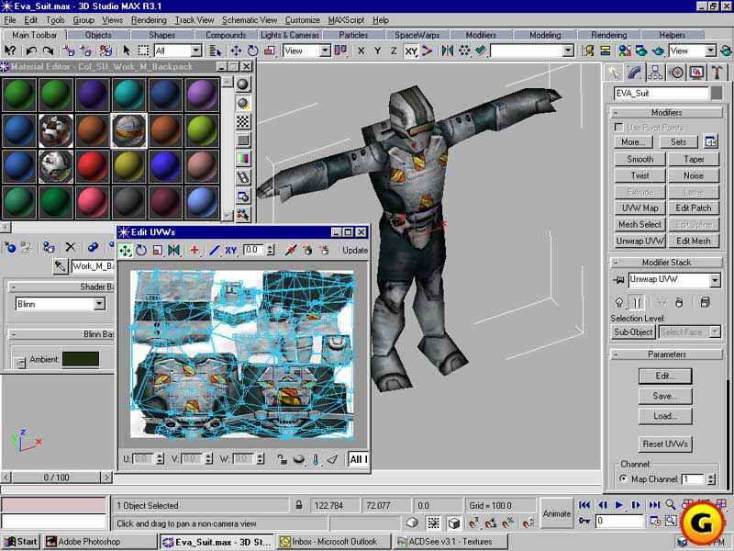734x551 pixels.
Task: Open the reference coordinate 'View' dropdown
Action: coord(325,51)
